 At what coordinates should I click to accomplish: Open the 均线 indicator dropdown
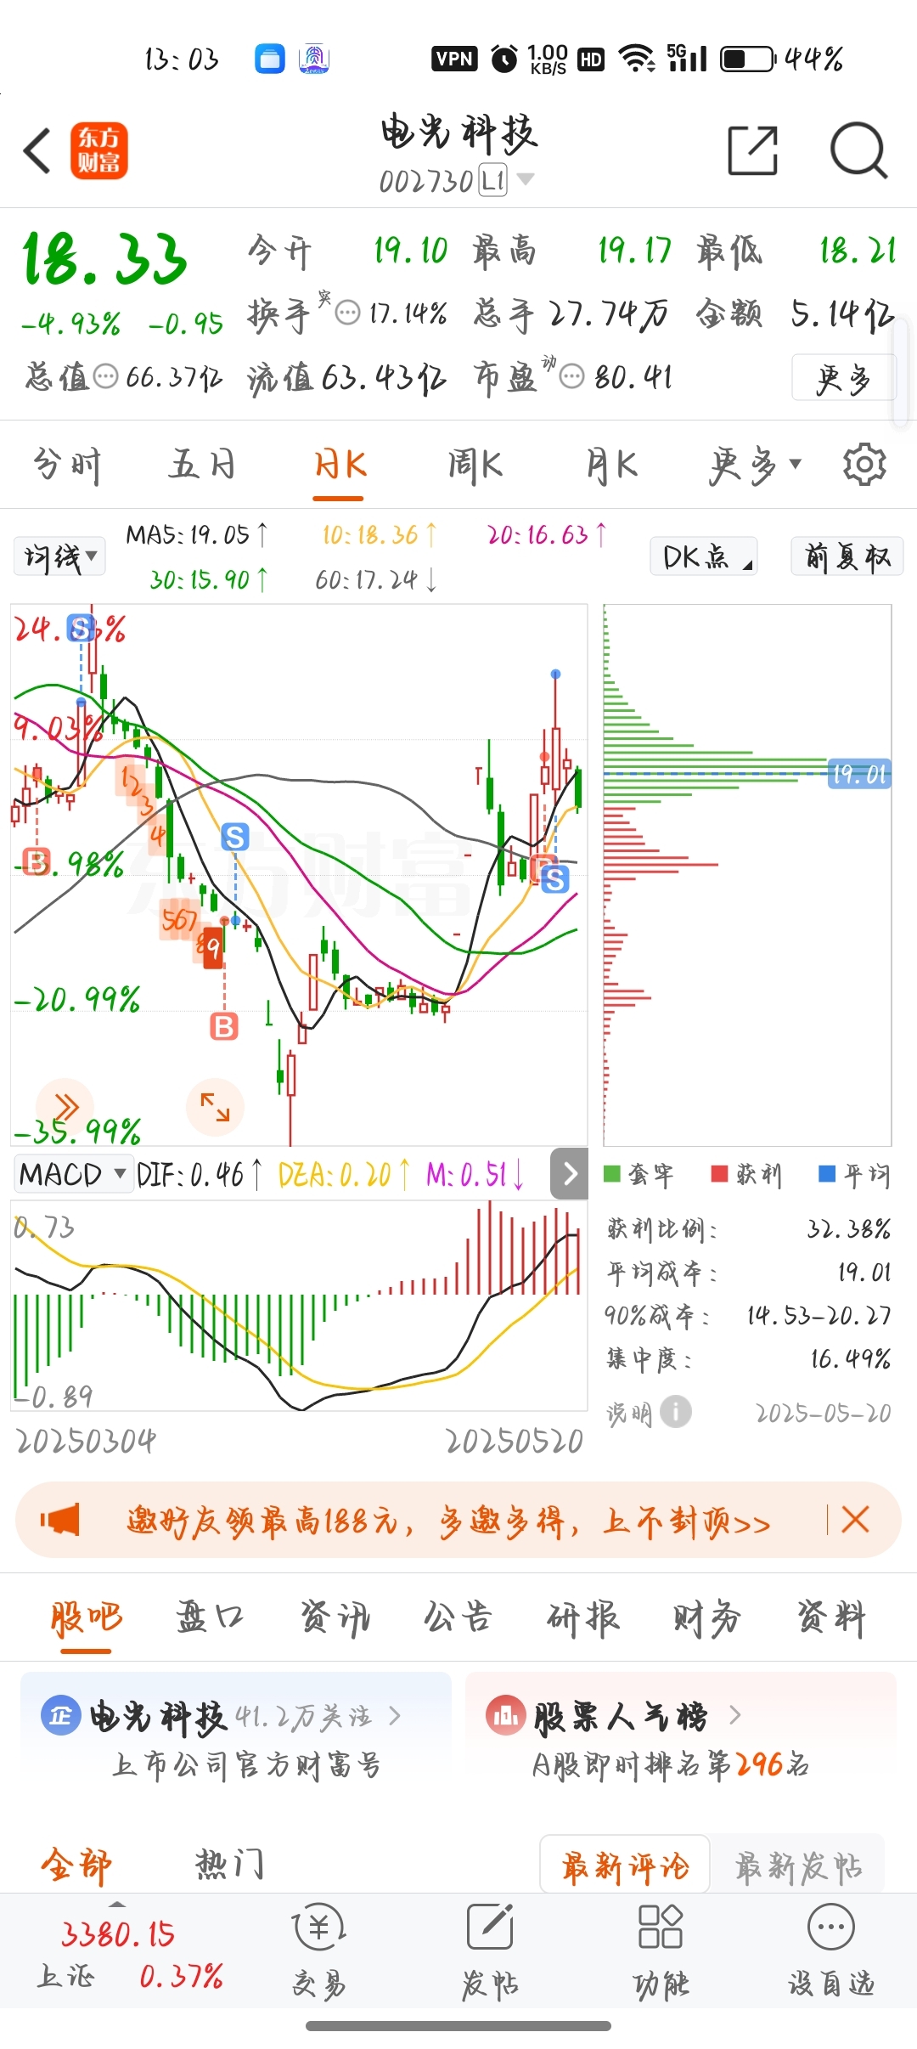click(x=59, y=556)
